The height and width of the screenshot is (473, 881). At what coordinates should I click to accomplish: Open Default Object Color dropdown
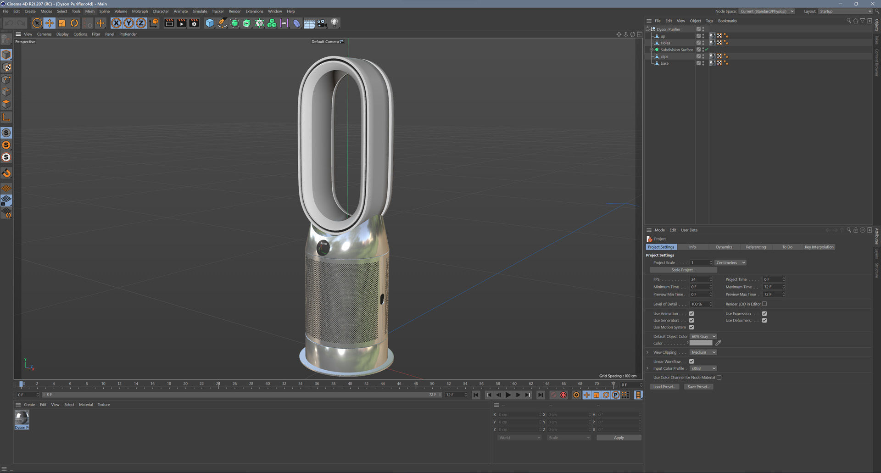coord(703,337)
